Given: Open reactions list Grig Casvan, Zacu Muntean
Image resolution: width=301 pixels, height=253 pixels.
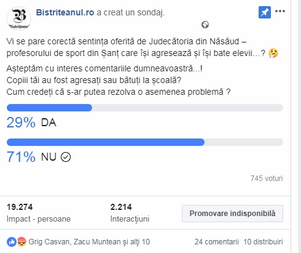Looking at the screenshot, I should [x=89, y=242].
